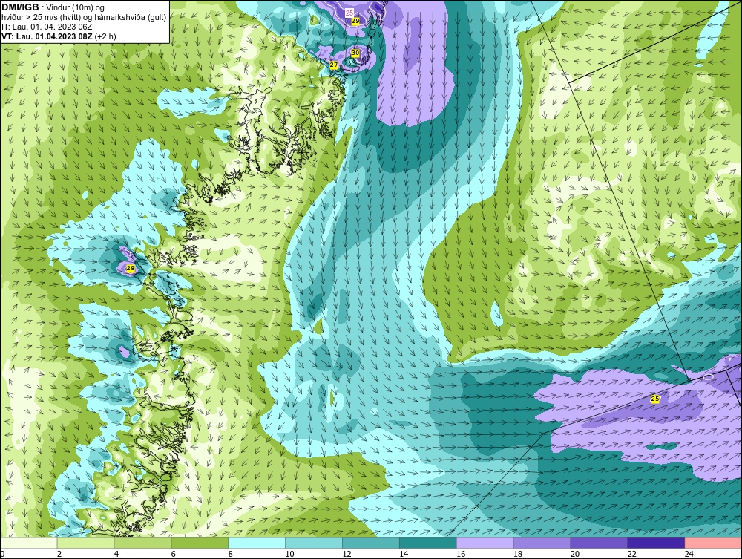Viewport: 742px width, 559px height.
Task: Pick the 12–14 m/s teal swatch
Action: click(370, 543)
